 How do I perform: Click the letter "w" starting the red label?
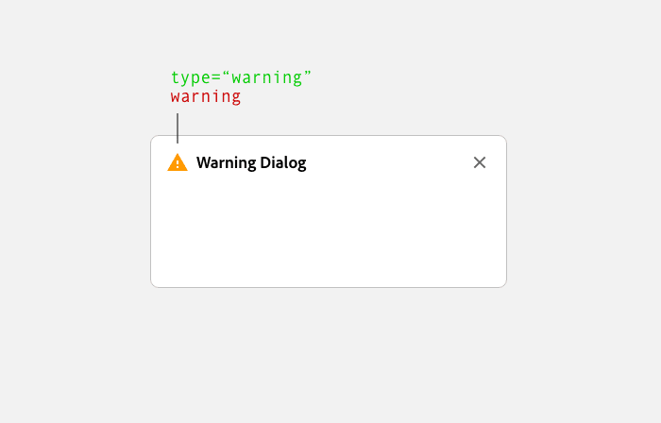[176, 98]
